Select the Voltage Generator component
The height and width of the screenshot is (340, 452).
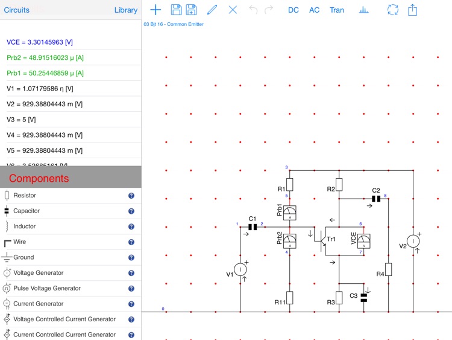coord(71,273)
